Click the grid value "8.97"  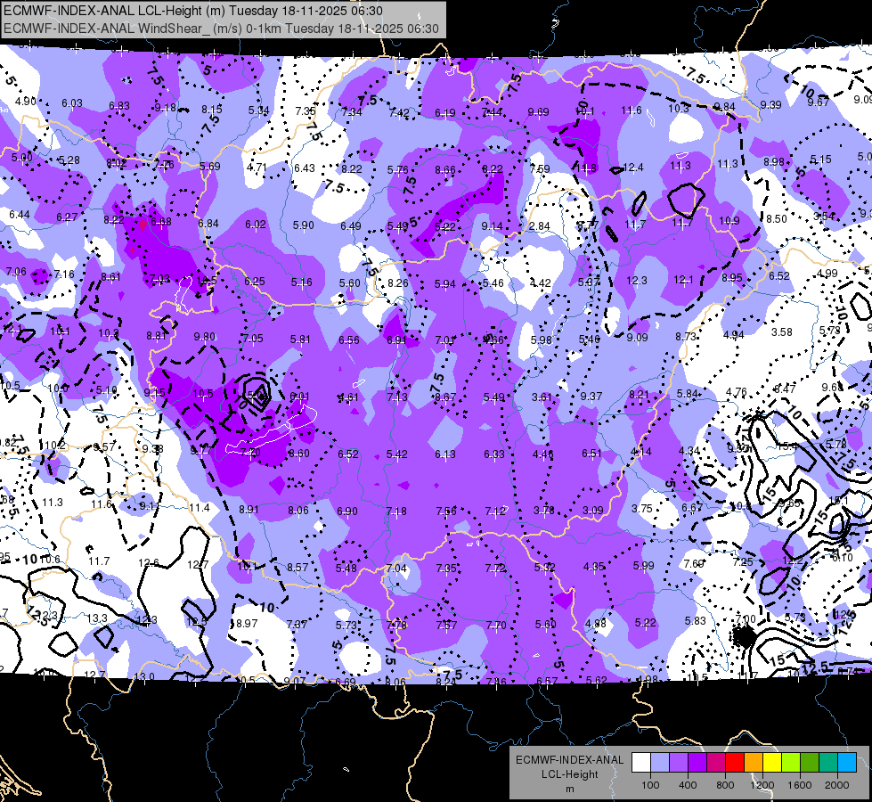pos(247,623)
